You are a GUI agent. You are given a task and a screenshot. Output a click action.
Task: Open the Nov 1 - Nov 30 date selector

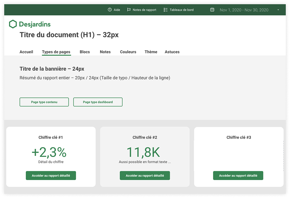[x=244, y=10]
